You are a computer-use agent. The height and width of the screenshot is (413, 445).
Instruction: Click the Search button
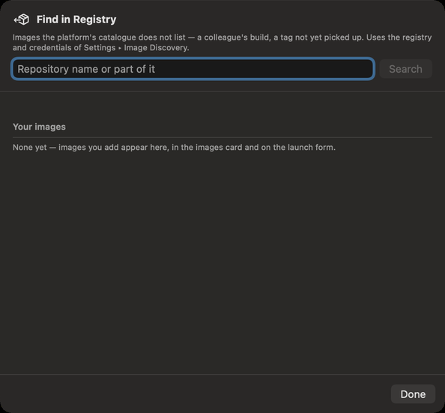pos(405,69)
